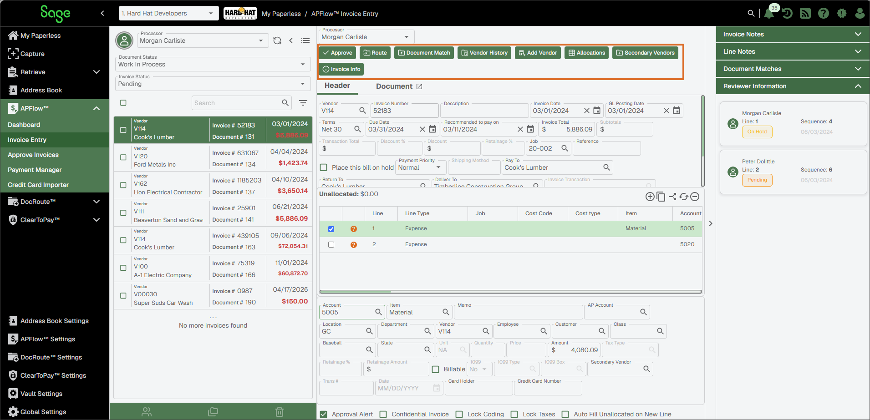Copy the selected allocation line
Viewport: 870px width, 420px height.
click(x=661, y=197)
